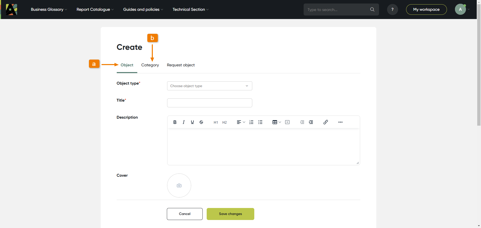Viewport: 481px width, 228px height.
Task: Apply strikethrough text formatting
Action: [x=201, y=122]
